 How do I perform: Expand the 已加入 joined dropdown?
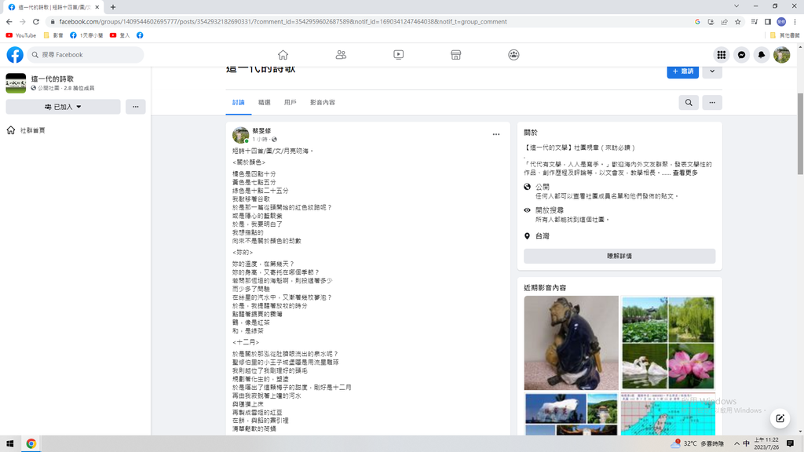[63, 107]
